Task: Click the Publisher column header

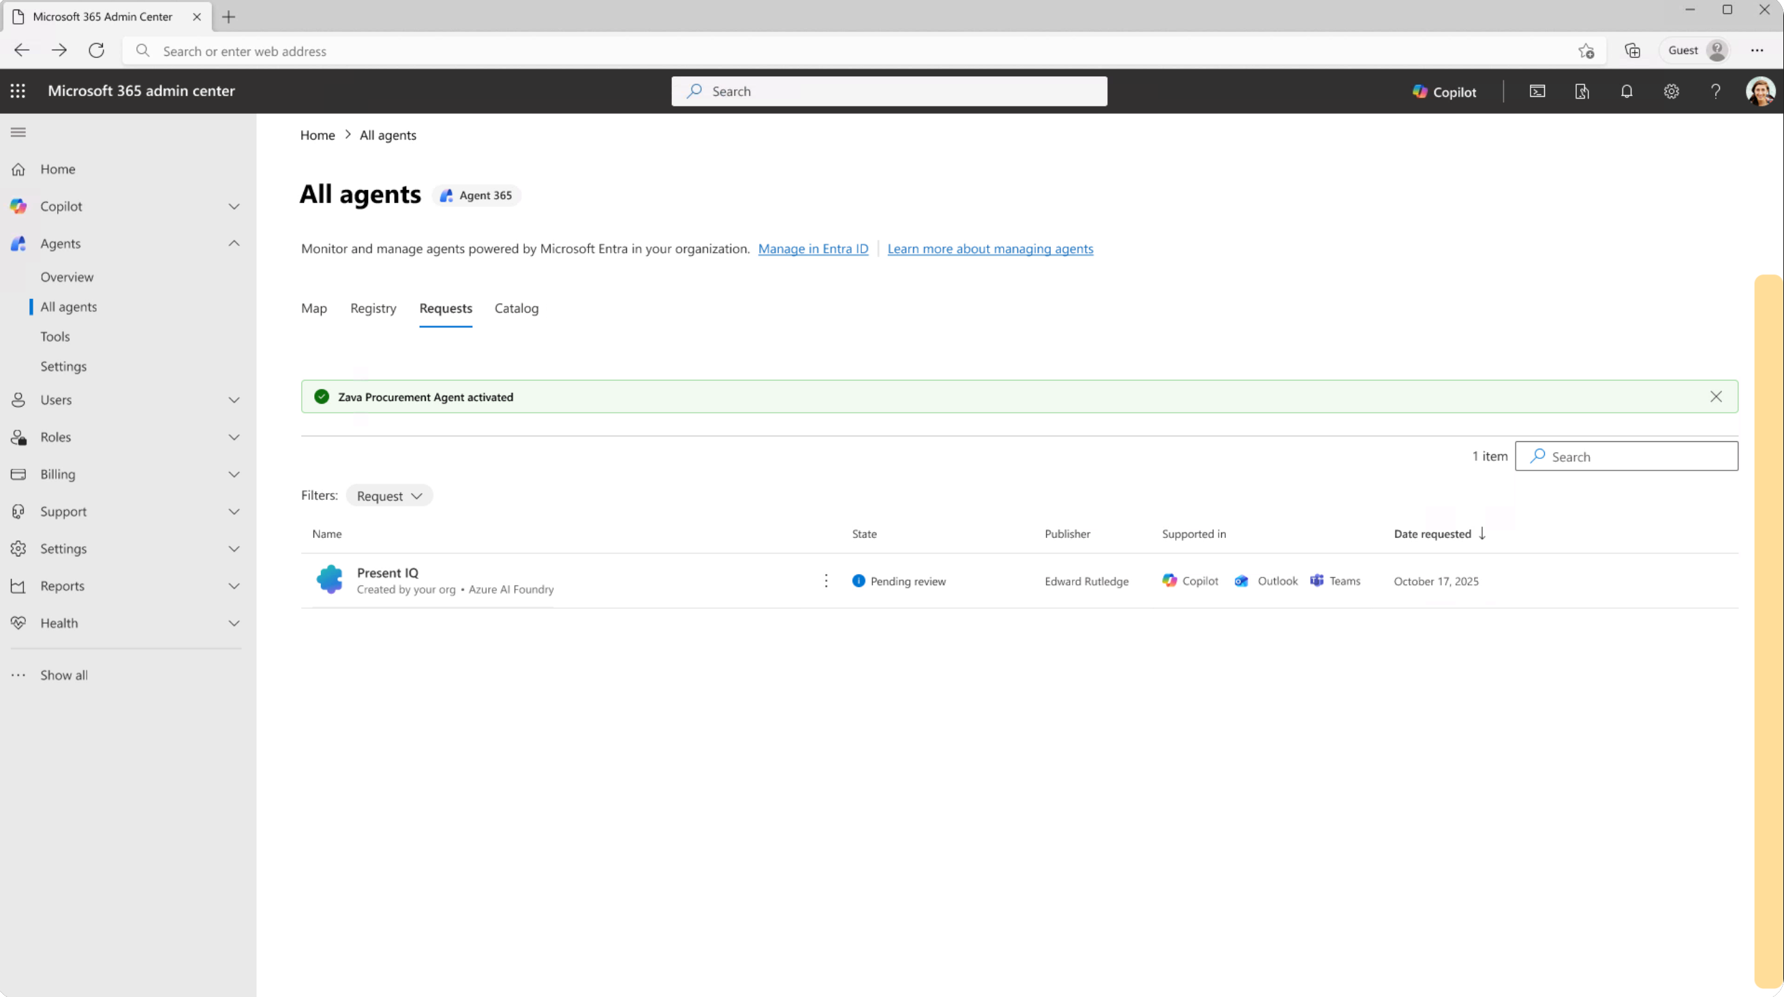Action: [1067, 533]
